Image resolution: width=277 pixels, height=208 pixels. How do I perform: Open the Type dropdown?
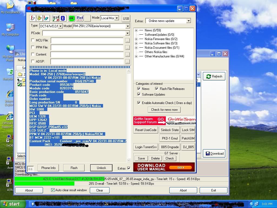click(x=60, y=26)
